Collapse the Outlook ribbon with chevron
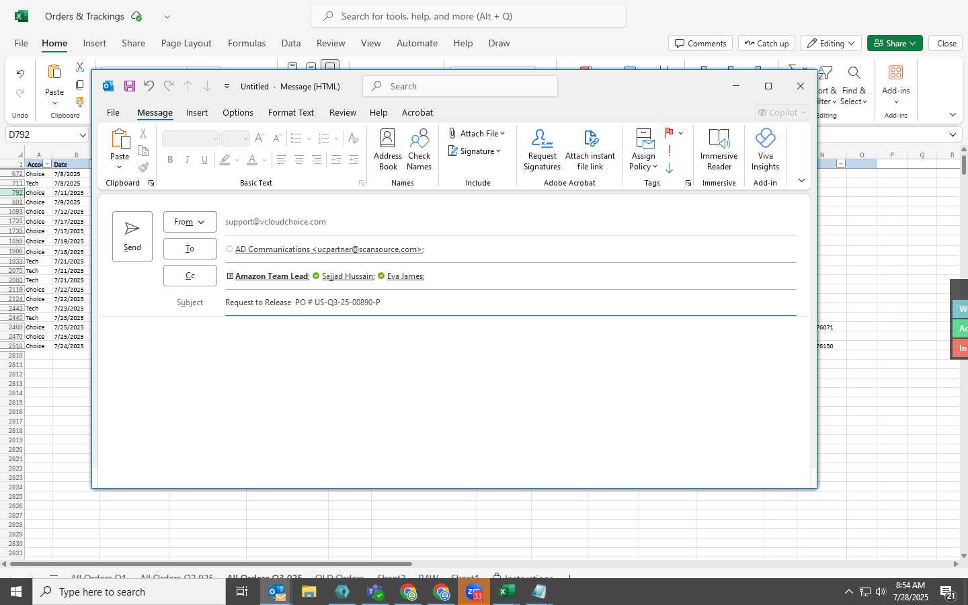 click(801, 180)
